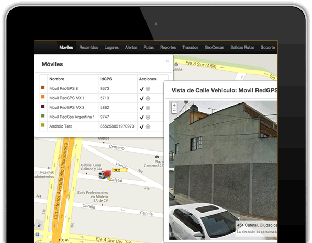Open the Recorridos tab
Image resolution: width=312 pixels, height=243 pixels.
tap(89, 47)
